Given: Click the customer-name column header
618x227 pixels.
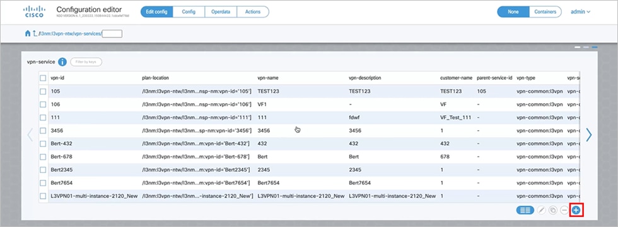Looking at the screenshot, I should coord(456,78).
